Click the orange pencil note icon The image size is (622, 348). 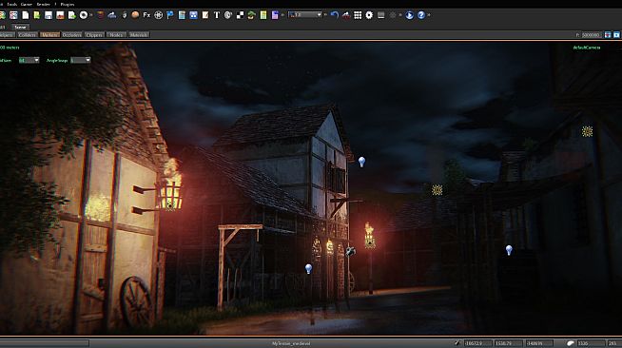[205, 15]
